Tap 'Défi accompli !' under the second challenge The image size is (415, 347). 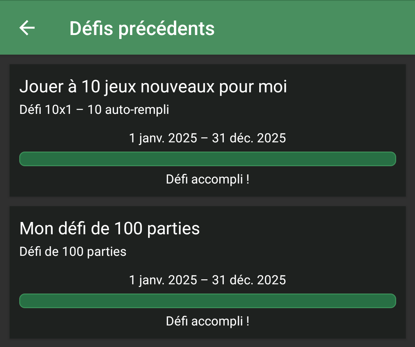coord(207,321)
